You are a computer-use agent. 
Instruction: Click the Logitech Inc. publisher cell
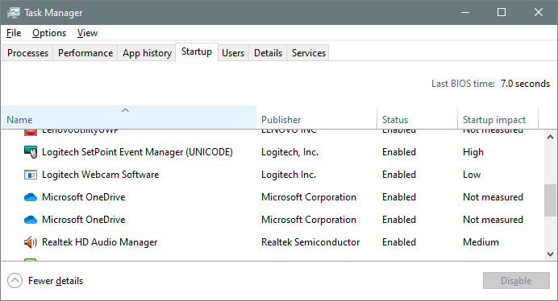point(289,175)
